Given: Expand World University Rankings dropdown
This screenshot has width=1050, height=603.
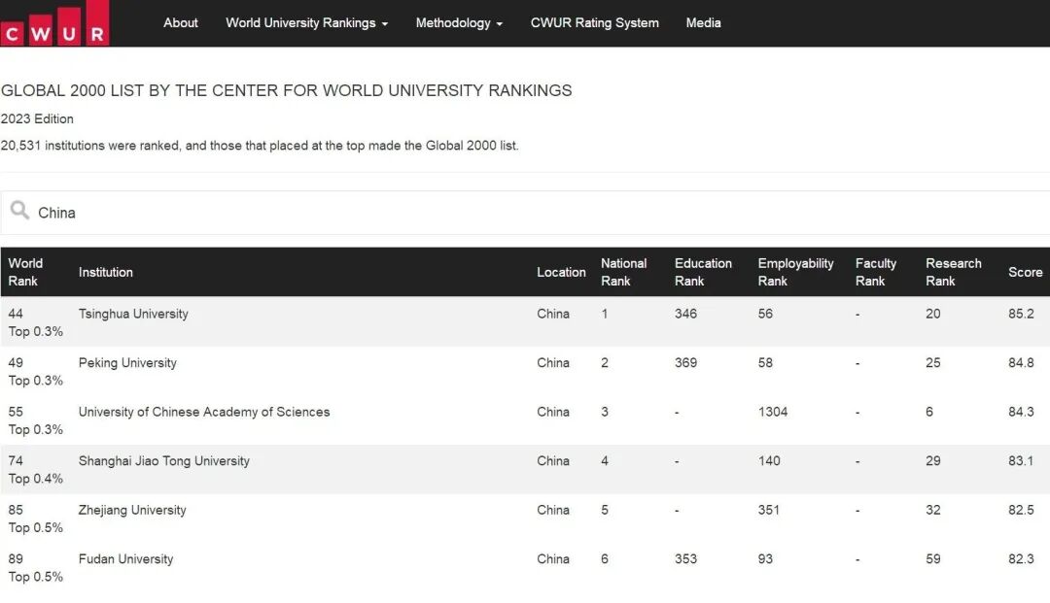Looking at the screenshot, I should 306,22.
